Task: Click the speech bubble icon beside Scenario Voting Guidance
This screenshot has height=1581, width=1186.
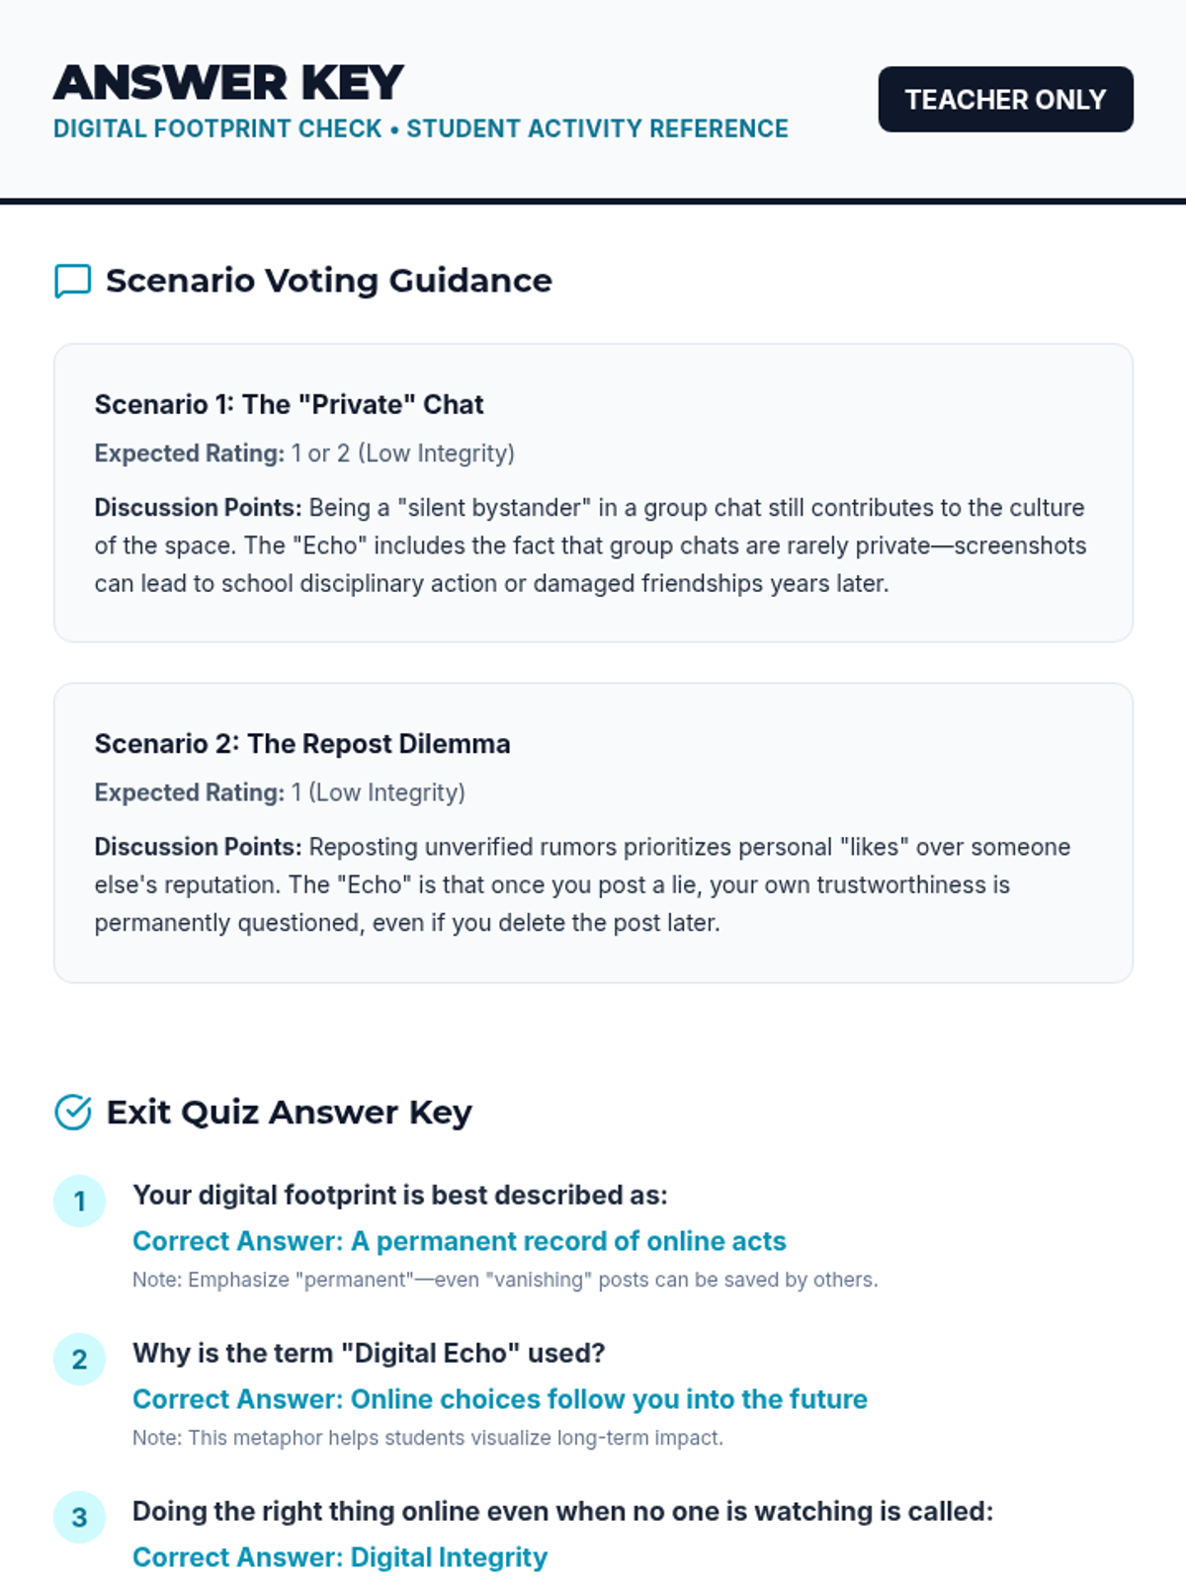Action: click(x=72, y=281)
